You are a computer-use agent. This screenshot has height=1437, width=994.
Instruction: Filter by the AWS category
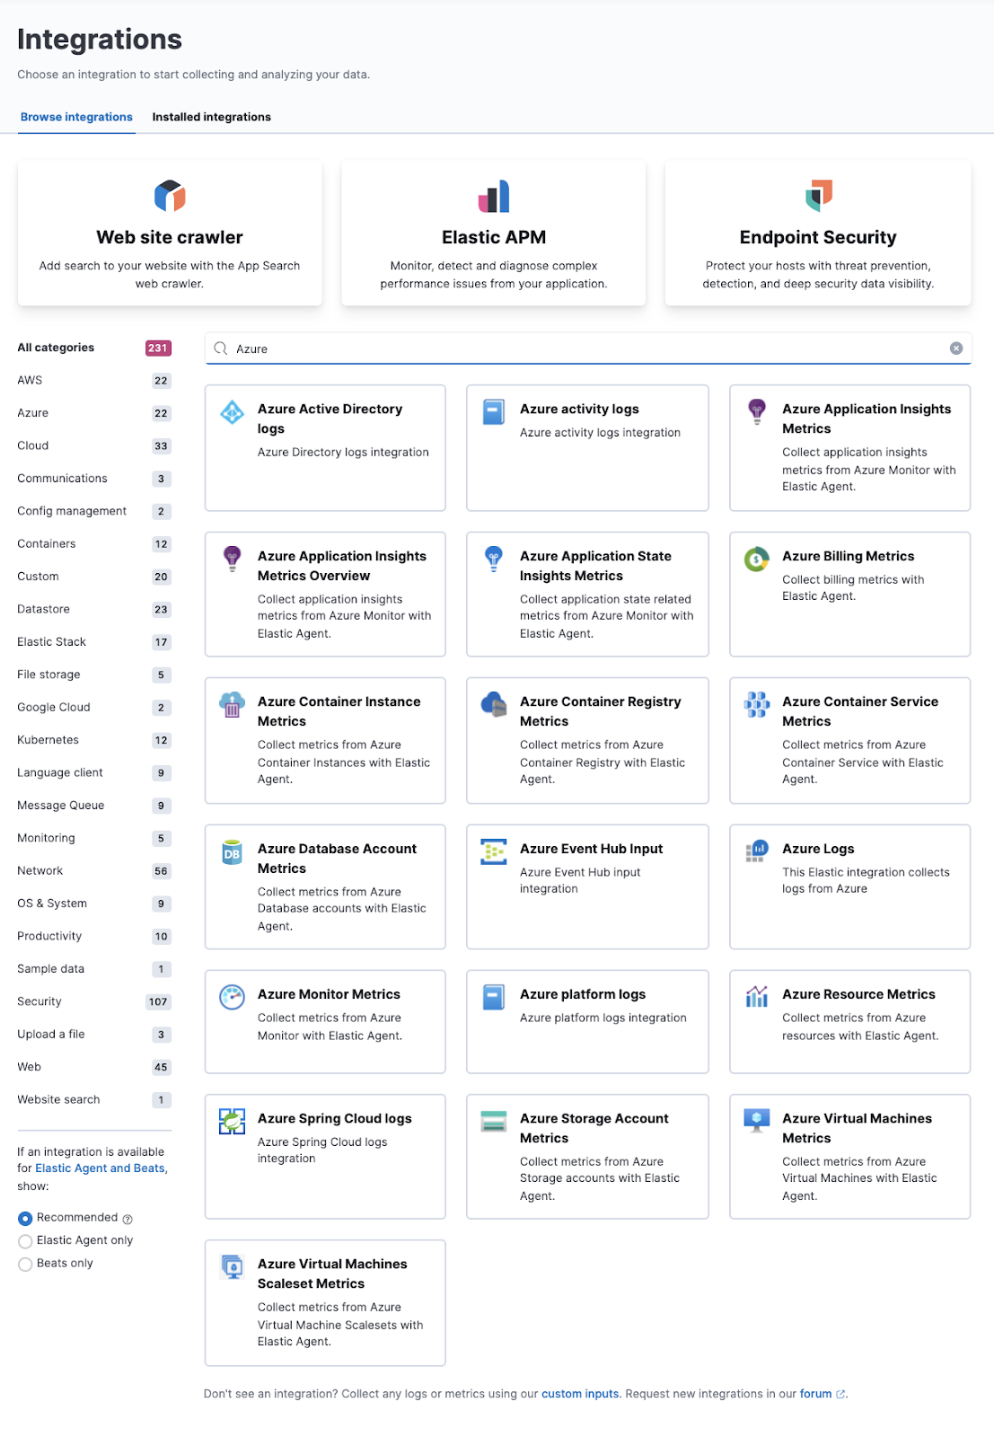[x=94, y=380]
